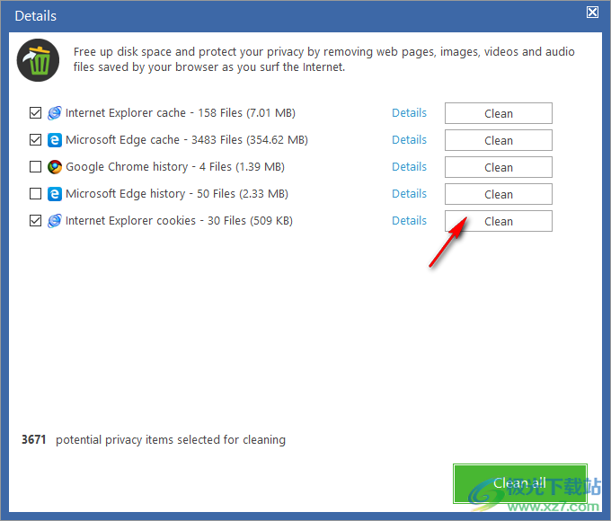Viewport: 611px width, 521px height.
Task: Select the text 'Google Chrome history - 4 Files (1.39 MB)'
Action: point(175,167)
